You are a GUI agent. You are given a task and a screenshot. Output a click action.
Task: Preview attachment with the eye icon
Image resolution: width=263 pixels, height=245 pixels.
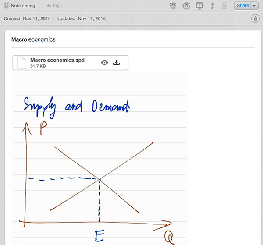click(104, 63)
